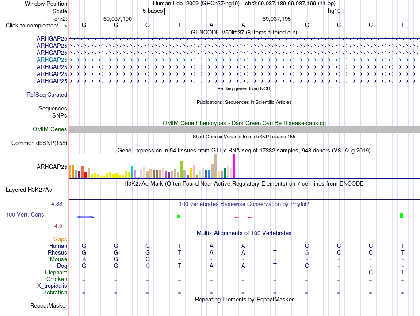Viewport: 420px width, 316px height.
Task: Select the 'Human' alignment row label
Action: 58,246
